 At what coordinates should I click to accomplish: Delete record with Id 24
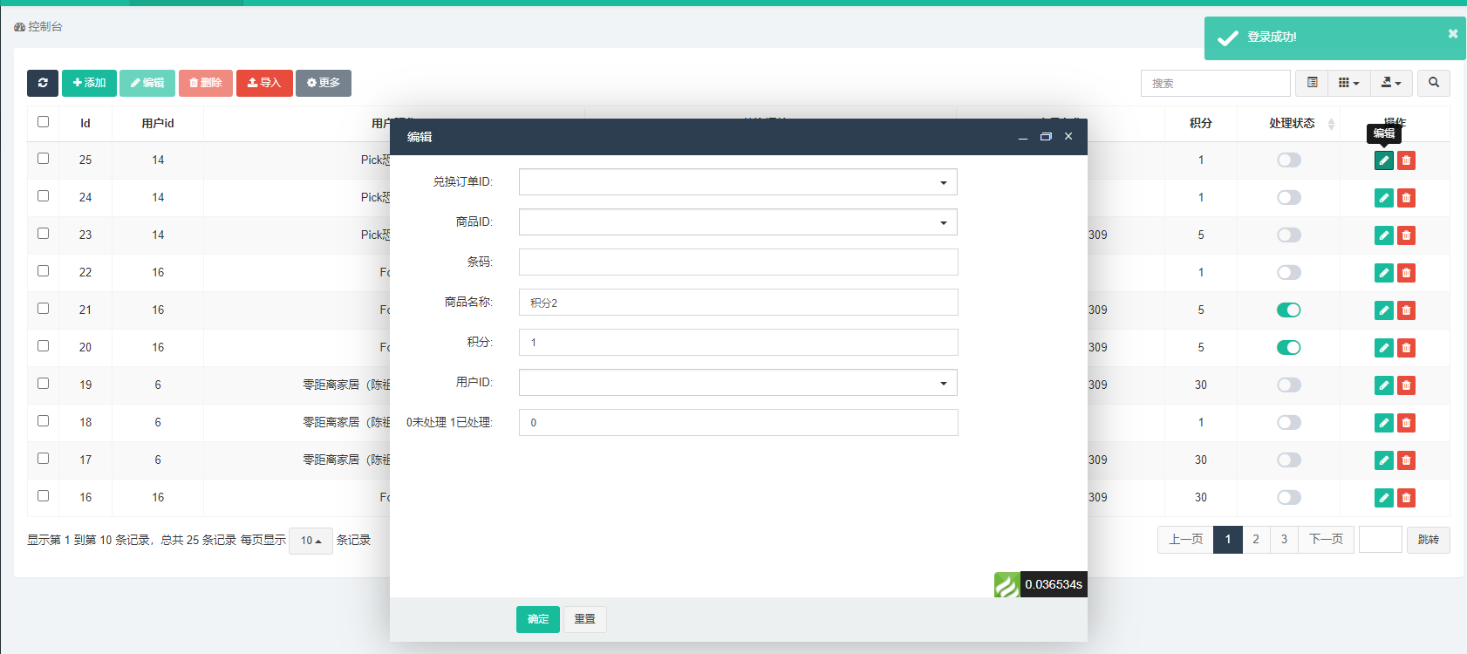point(1406,198)
